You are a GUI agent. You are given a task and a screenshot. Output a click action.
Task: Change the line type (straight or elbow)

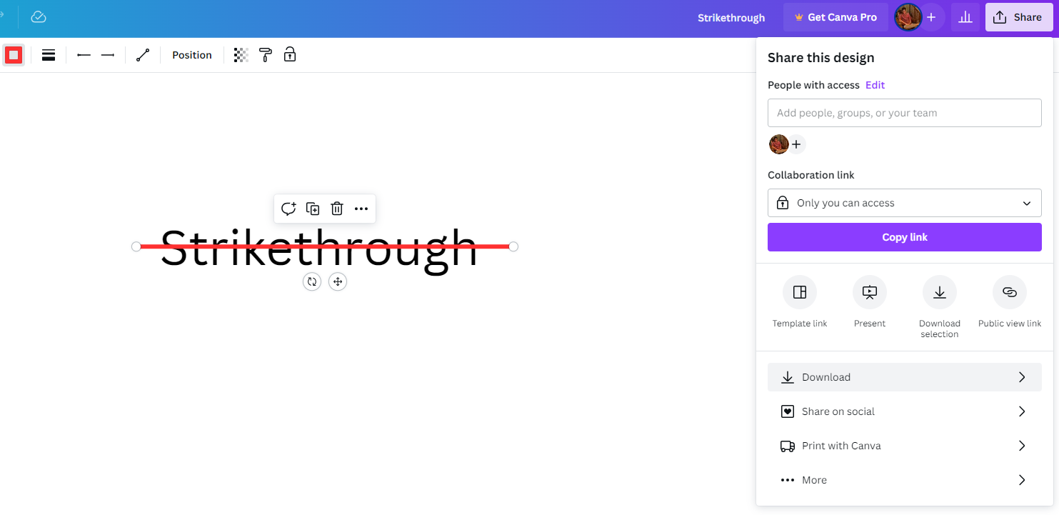point(143,55)
